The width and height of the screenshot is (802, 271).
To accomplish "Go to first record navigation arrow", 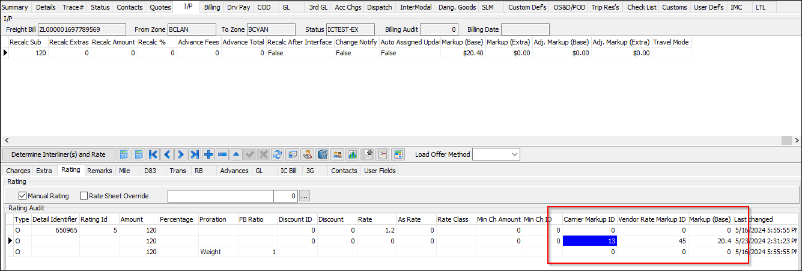I will (153, 154).
